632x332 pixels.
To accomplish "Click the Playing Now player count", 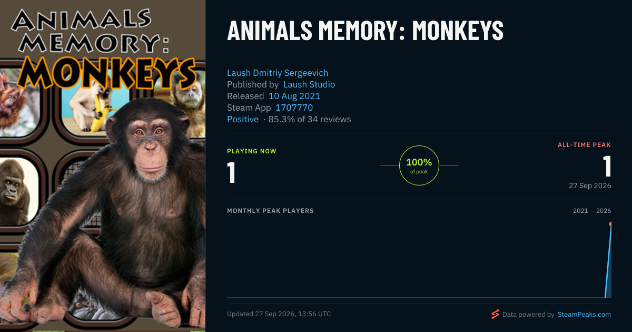I will coord(231,172).
